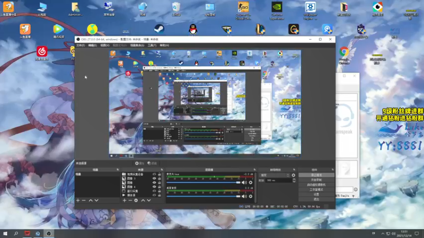Pop out the Audio Mixer (混音器) dock

click(254, 170)
